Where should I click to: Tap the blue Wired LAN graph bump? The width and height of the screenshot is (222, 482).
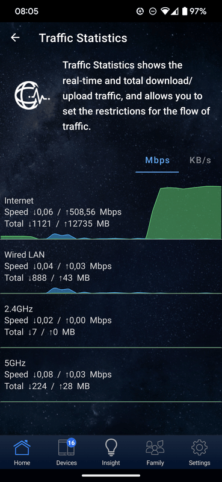[61, 290]
